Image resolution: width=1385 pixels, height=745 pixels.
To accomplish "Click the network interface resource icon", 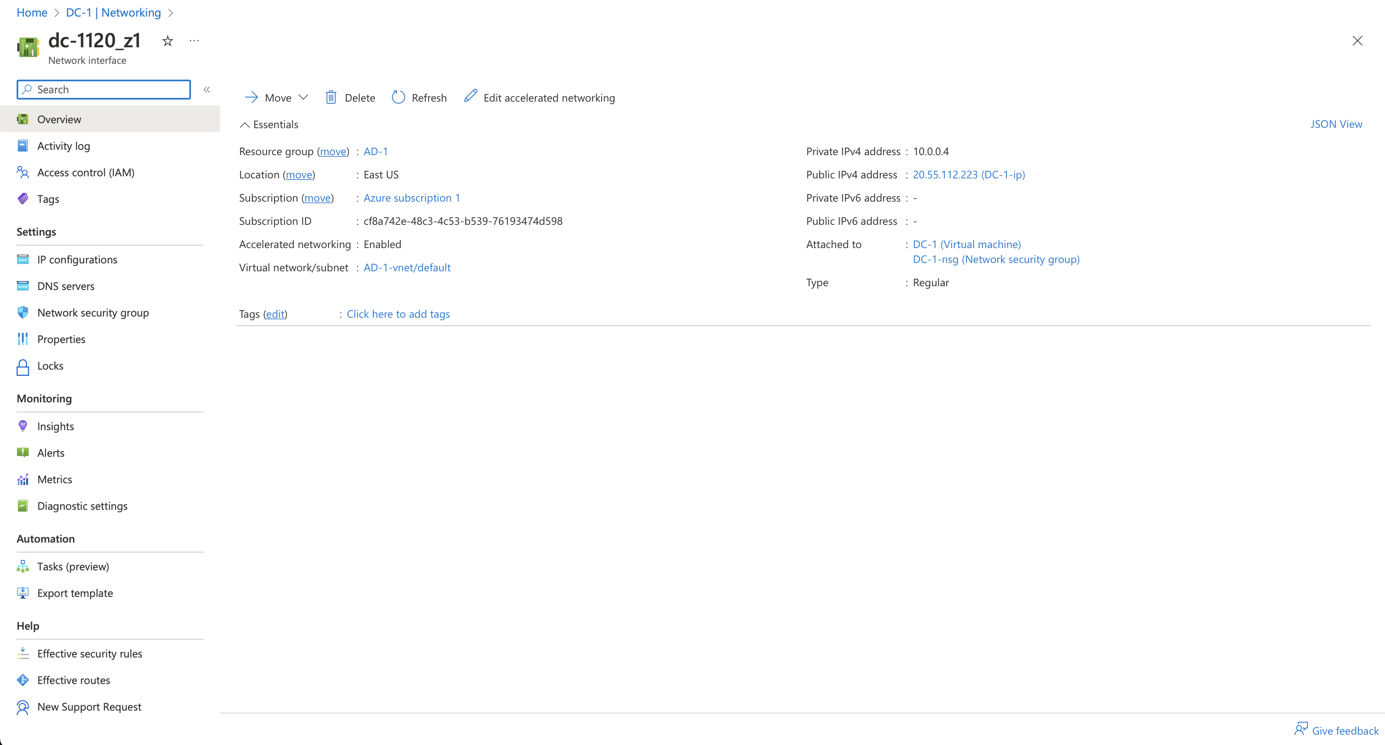I will pyautogui.click(x=28, y=47).
